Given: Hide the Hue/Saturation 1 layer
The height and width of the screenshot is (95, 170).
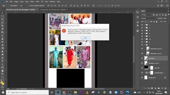Looking at the screenshot, I should [142, 73].
